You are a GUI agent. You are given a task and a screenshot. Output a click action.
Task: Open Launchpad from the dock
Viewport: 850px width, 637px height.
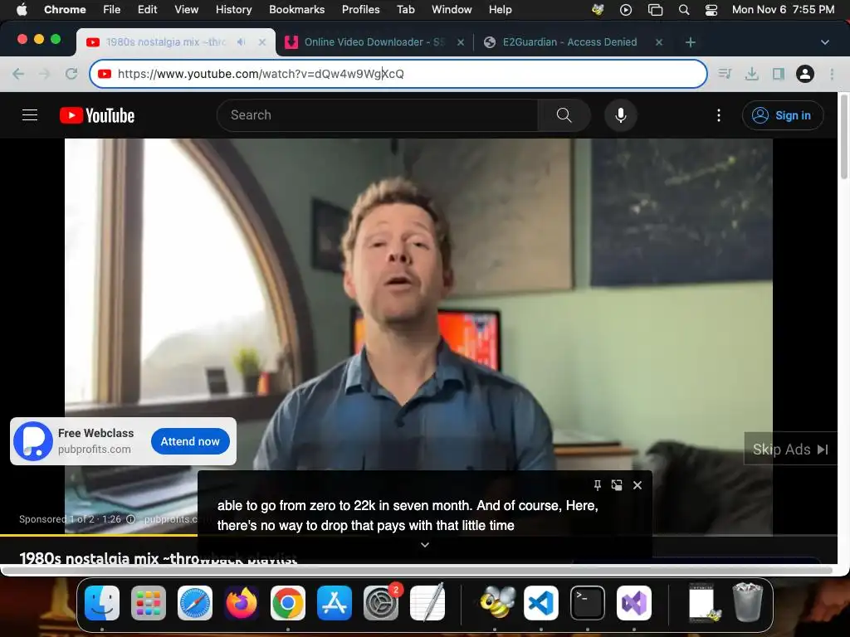[149, 602]
